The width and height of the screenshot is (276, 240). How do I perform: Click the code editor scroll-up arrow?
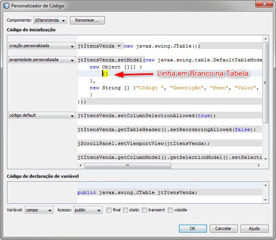(265, 38)
